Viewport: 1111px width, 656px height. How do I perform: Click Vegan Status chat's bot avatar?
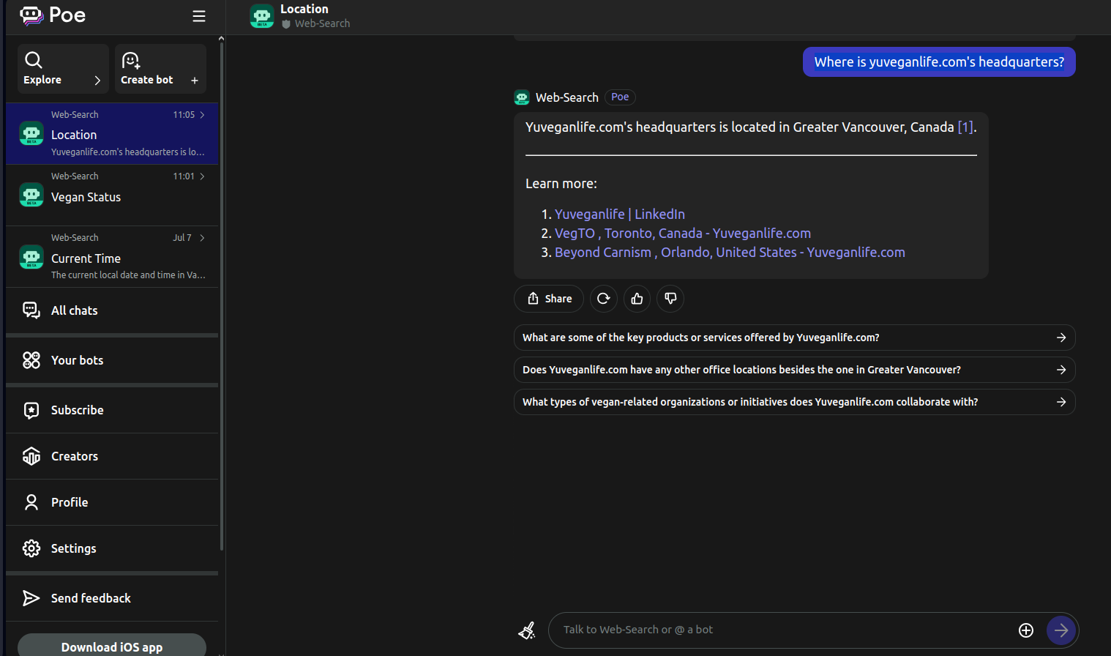[31, 195]
